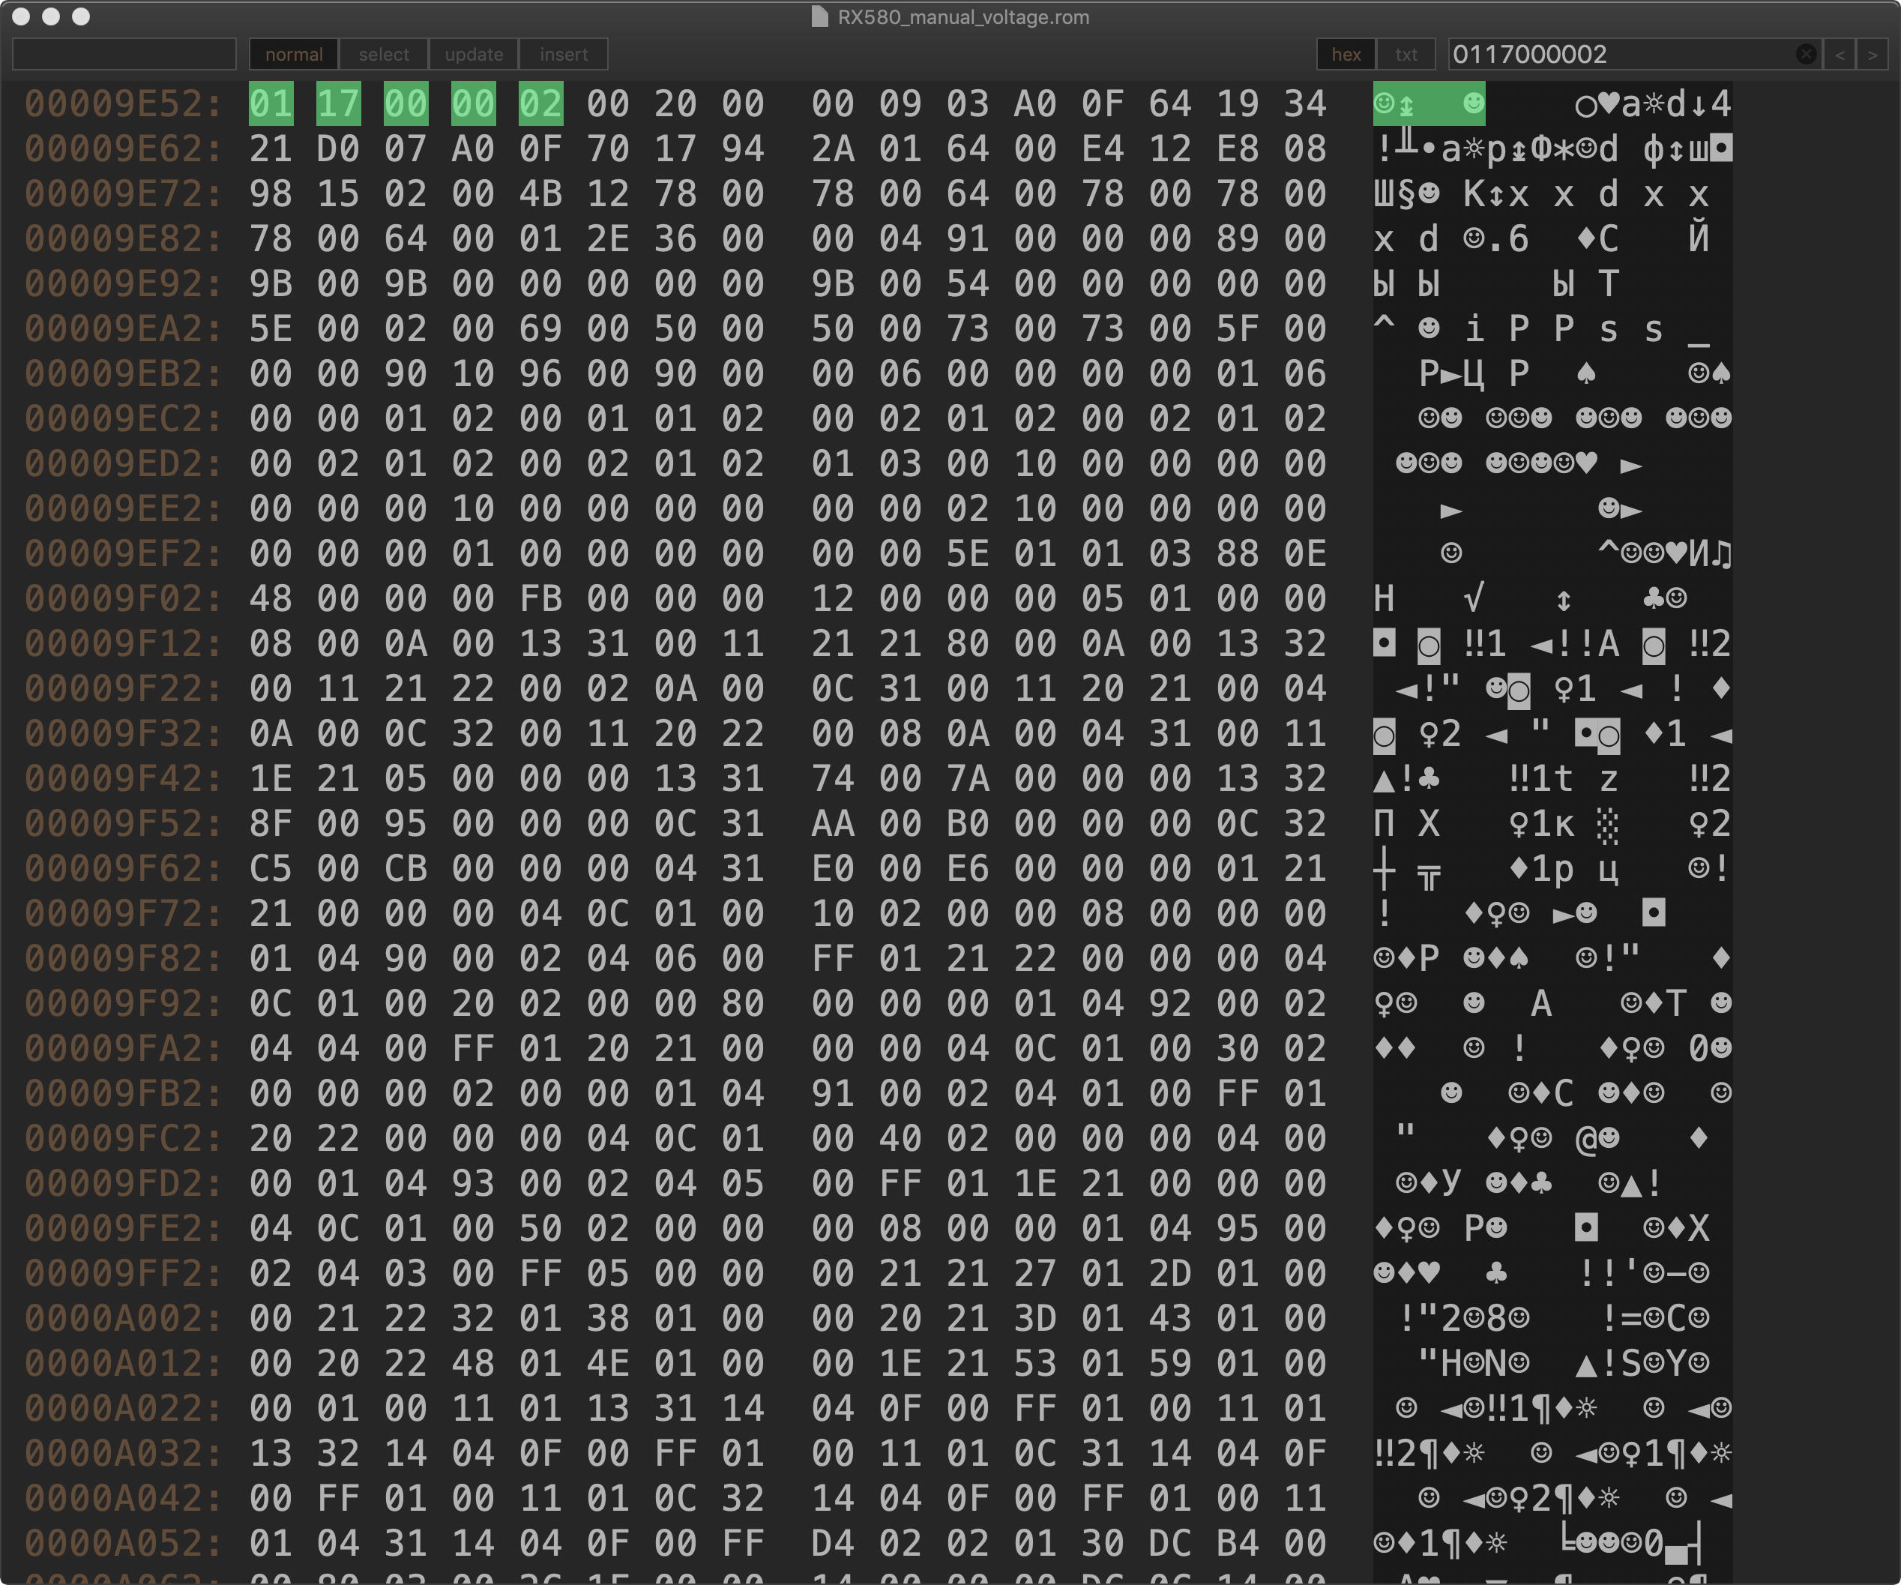Switch to update mode
Screen dimensions: 1901x1585
coord(474,54)
